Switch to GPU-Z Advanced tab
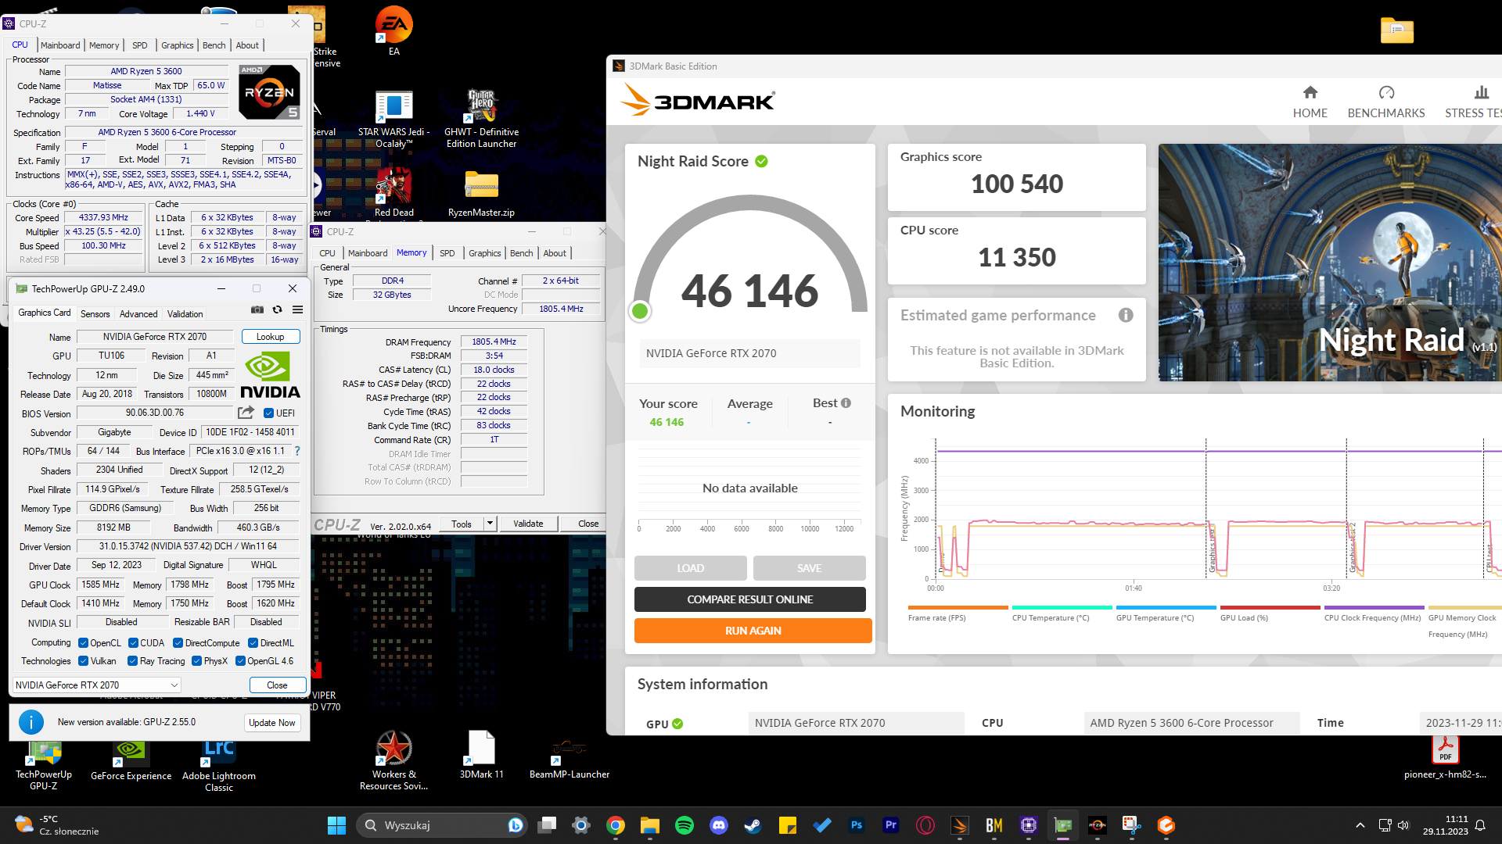This screenshot has height=844, width=1502. tap(138, 314)
